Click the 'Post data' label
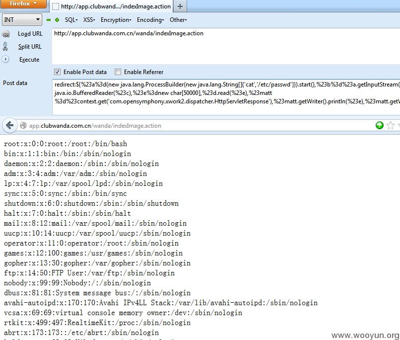 (x=15, y=83)
